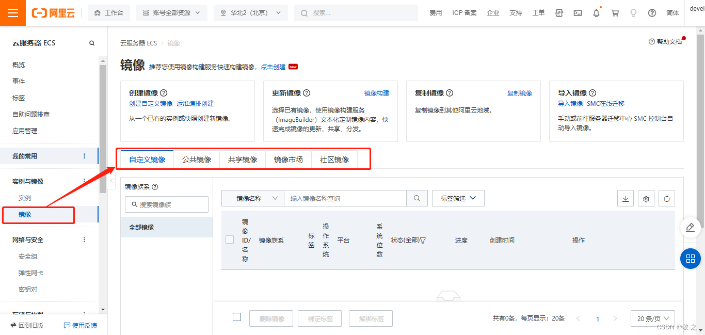The width and height of the screenshot is (705, 335).
Task: Open the shopping cart icon
Action: click(615, 13)
